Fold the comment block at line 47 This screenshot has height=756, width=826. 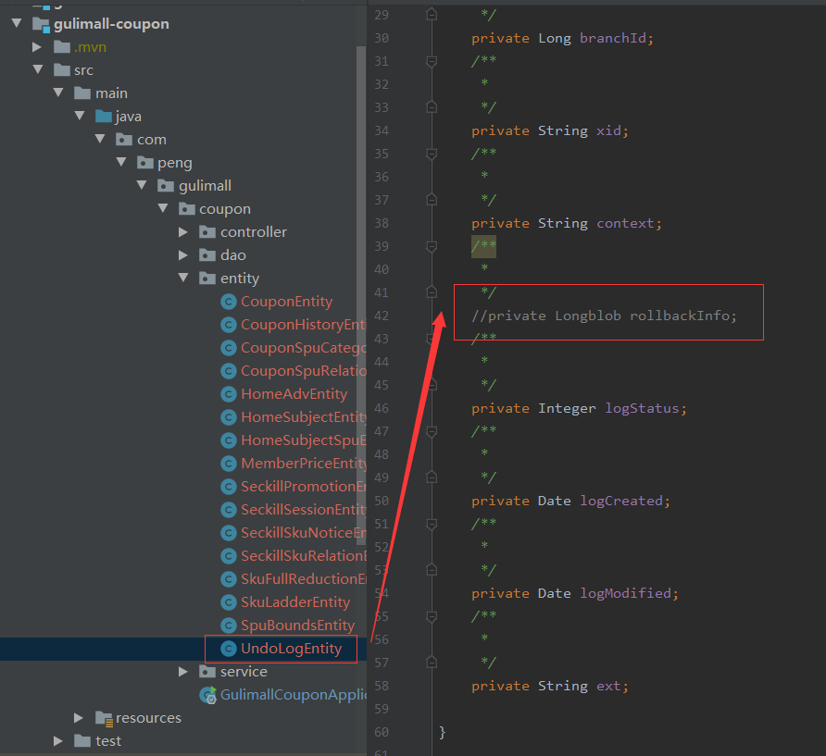(432, 432)
